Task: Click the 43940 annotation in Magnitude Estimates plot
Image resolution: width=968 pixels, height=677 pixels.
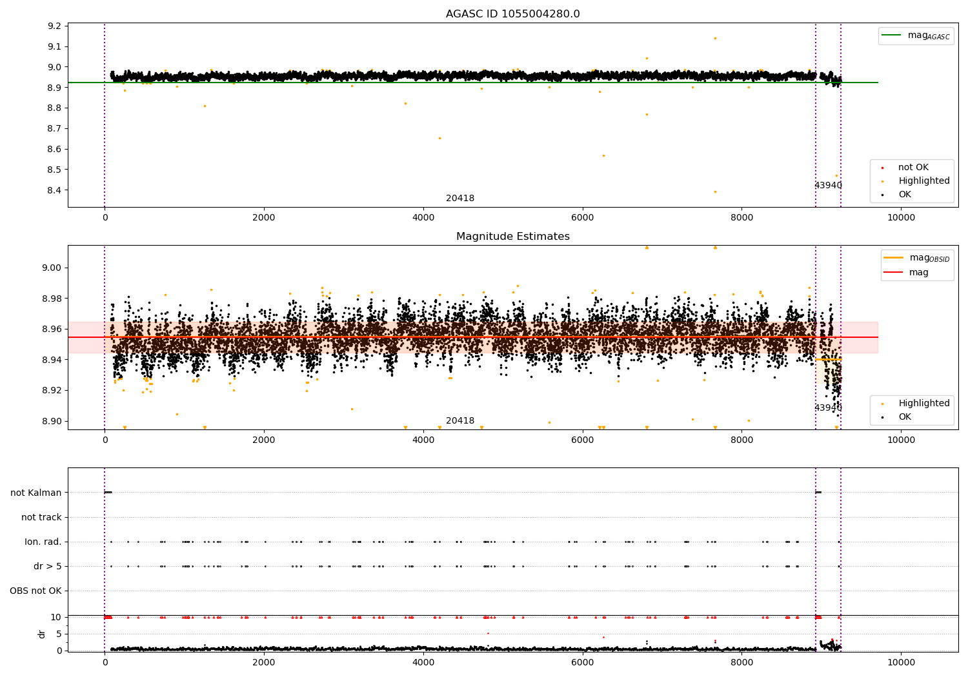Action: click(828, 408)
